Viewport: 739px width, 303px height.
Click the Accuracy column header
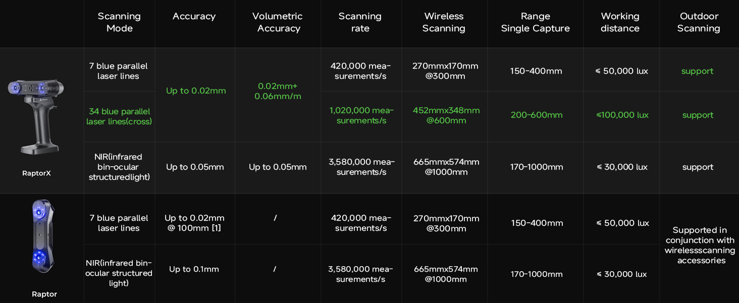[x=194, y=16]
